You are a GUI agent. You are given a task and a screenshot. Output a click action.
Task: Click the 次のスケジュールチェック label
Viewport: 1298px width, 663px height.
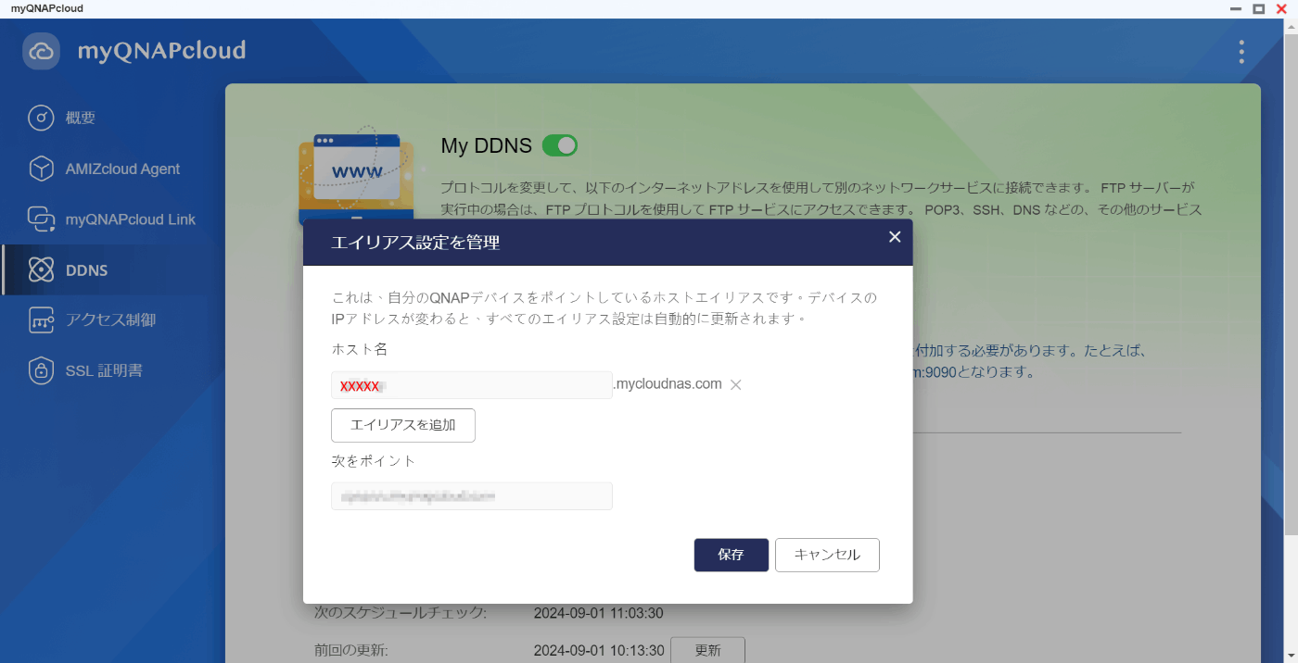pyautogui.click(x=401, y=613)
